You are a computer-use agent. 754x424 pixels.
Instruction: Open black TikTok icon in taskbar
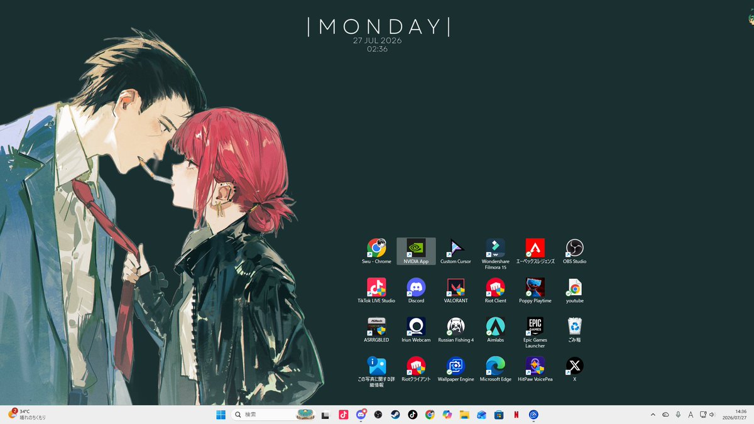point(412,415)
